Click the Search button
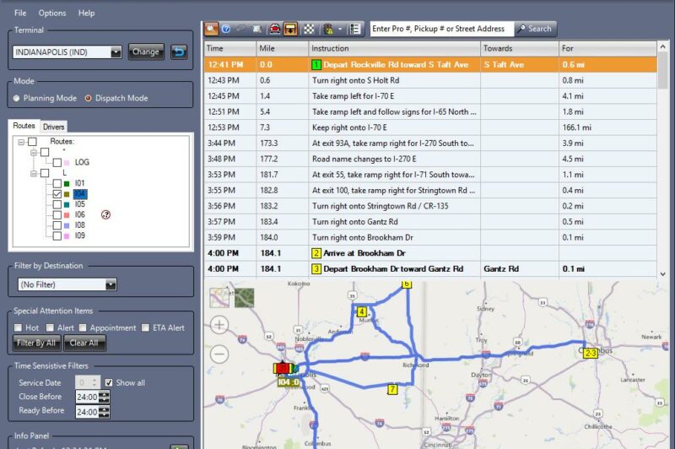 pos(536,29)
